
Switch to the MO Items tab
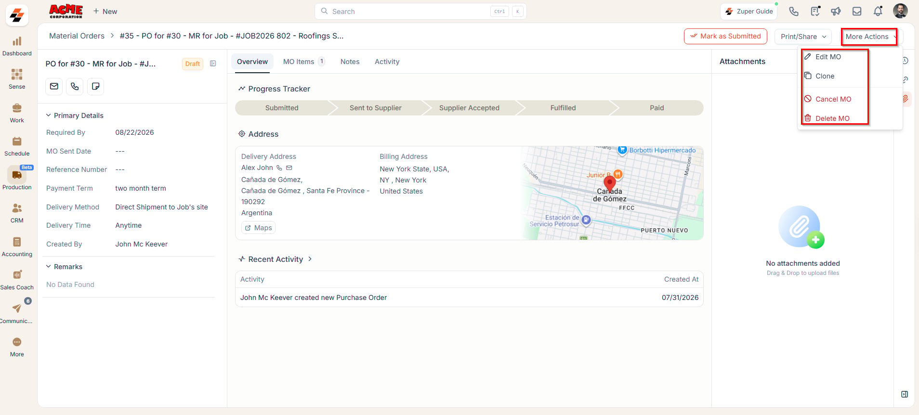[x=304, y=62]
